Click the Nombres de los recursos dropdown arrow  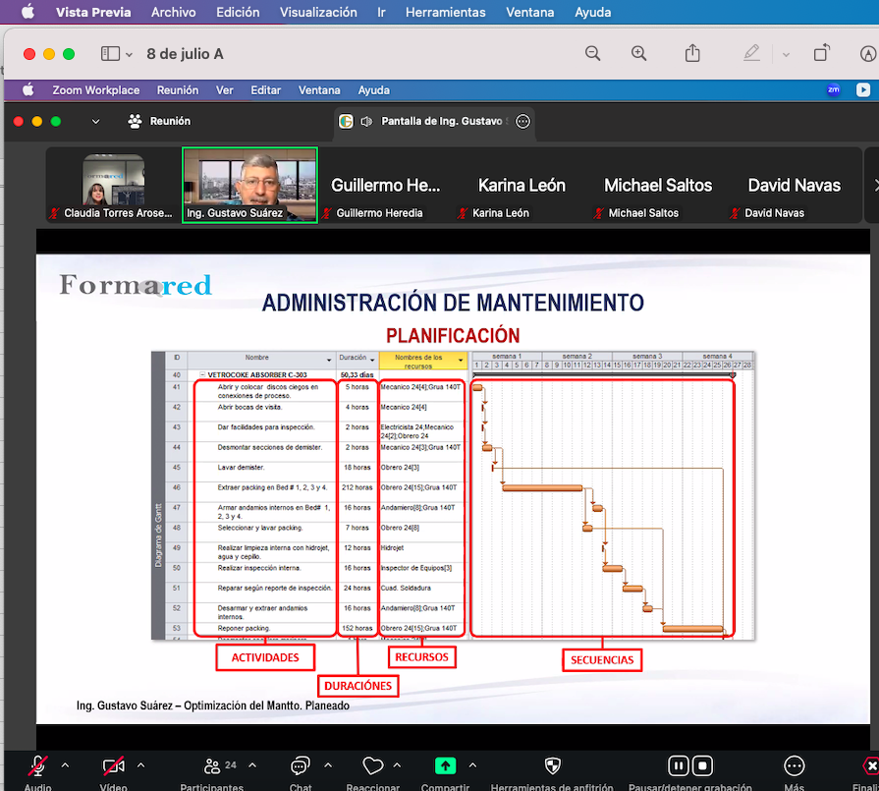(x=461, y=360)
